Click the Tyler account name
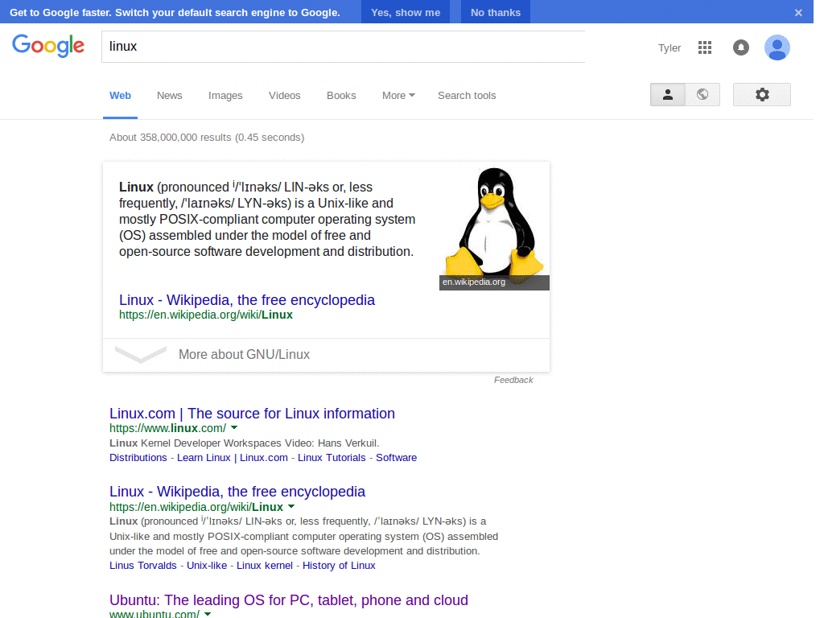Screen dimensions: 824x618 [669, 47]
